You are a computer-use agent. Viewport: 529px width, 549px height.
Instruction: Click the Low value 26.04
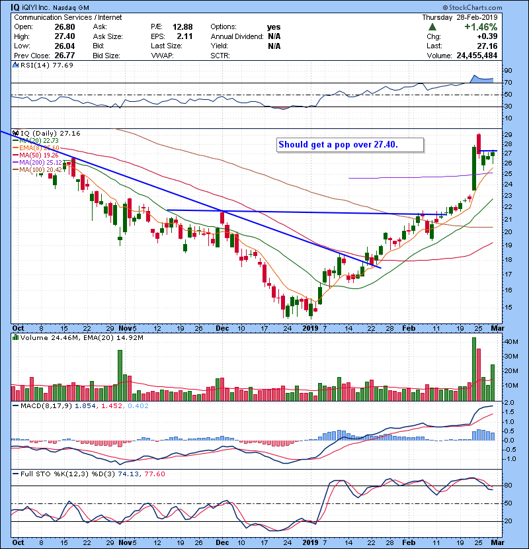65,46
